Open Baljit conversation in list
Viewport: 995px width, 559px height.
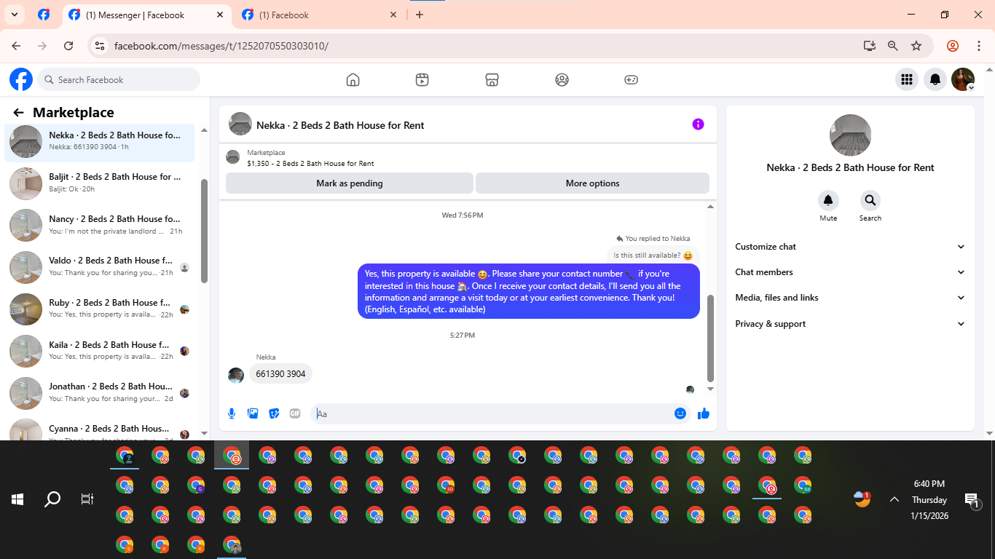tap(101, 183)
